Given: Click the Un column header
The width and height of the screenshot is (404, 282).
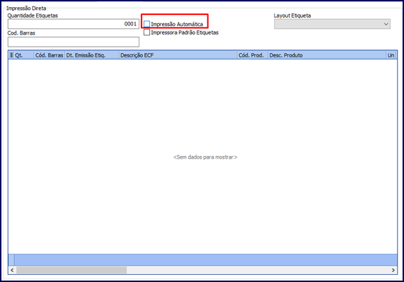Looking at the screenshot, I should 391,55.
